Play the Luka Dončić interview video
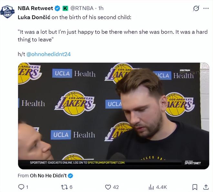Viewport: 213px width, 192px height. tap(113, 116)
